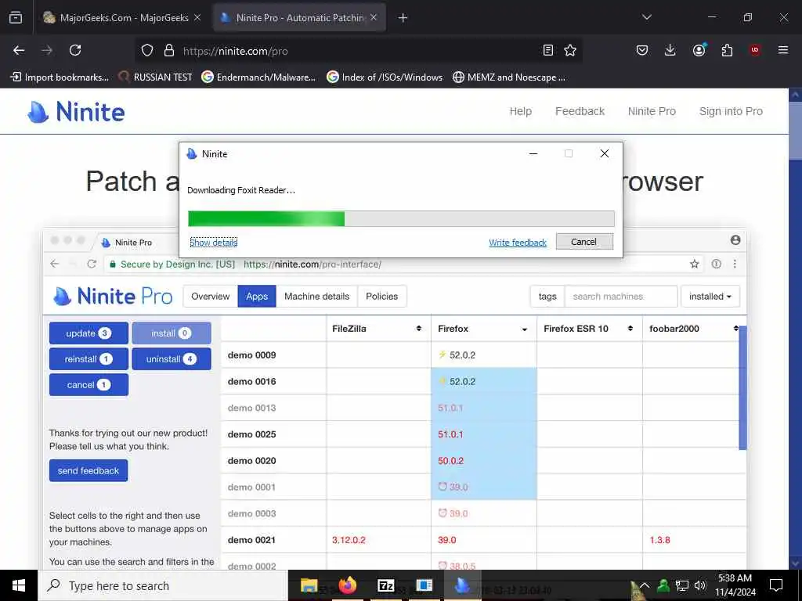Image resolution: width=802 pixels, height=601 pixels.
Task: Select the Ninite Pro browser tab
Action: pos(299,17)
